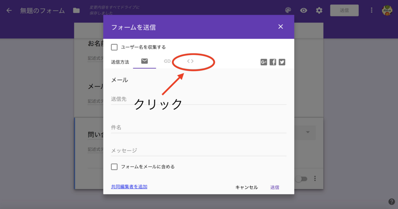Viewport: 398px width, 209px height.
Task: Focus the メッセージ message field
Action: (x=199, y=151)
